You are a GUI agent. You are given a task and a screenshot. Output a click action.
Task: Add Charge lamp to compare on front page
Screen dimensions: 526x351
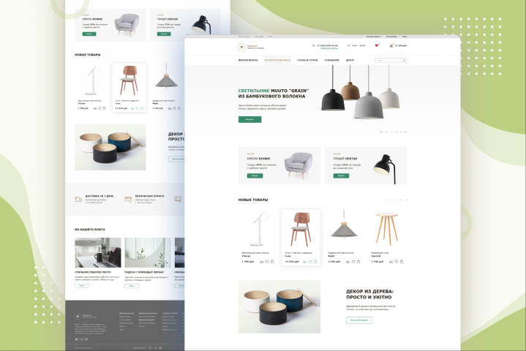coord(262,262)
